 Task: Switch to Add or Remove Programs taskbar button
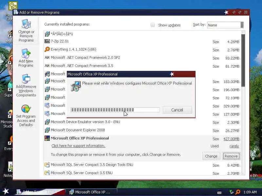40,192
